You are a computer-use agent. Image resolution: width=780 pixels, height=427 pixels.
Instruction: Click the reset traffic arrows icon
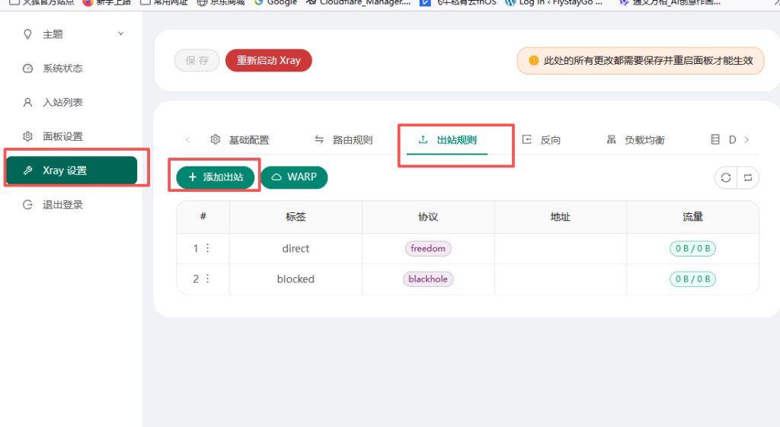(x=748, y=177)
